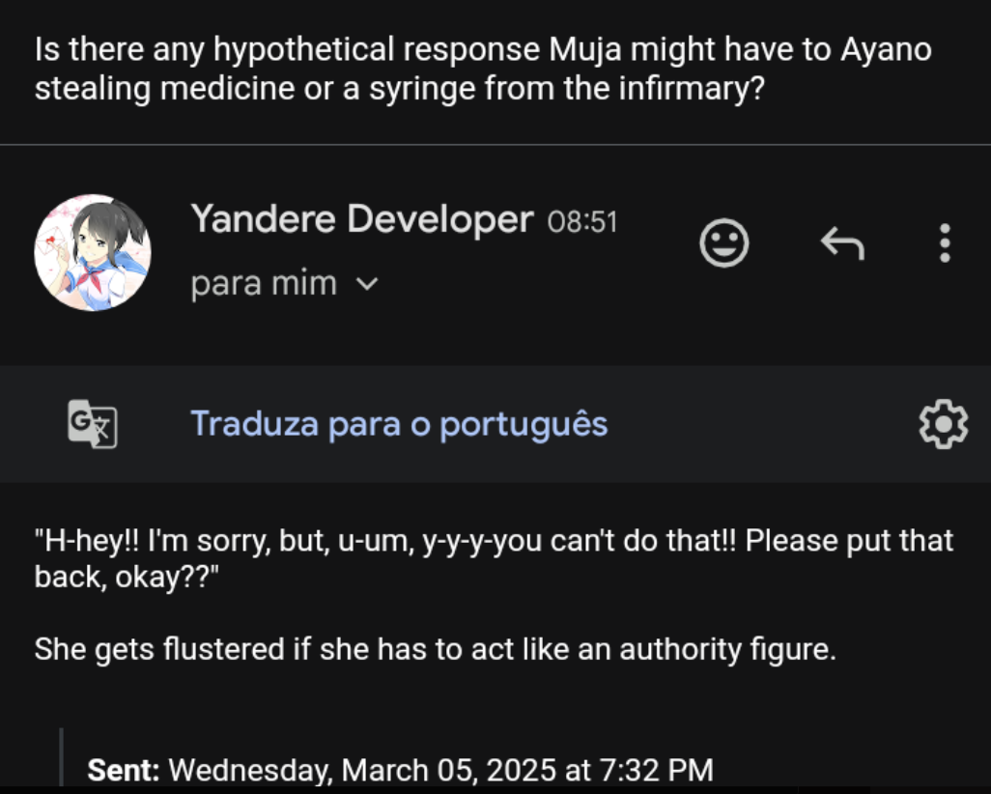Click the phrase 'authority figure' in the message
The image size is (991, 794).
click(x=727, y=649)
